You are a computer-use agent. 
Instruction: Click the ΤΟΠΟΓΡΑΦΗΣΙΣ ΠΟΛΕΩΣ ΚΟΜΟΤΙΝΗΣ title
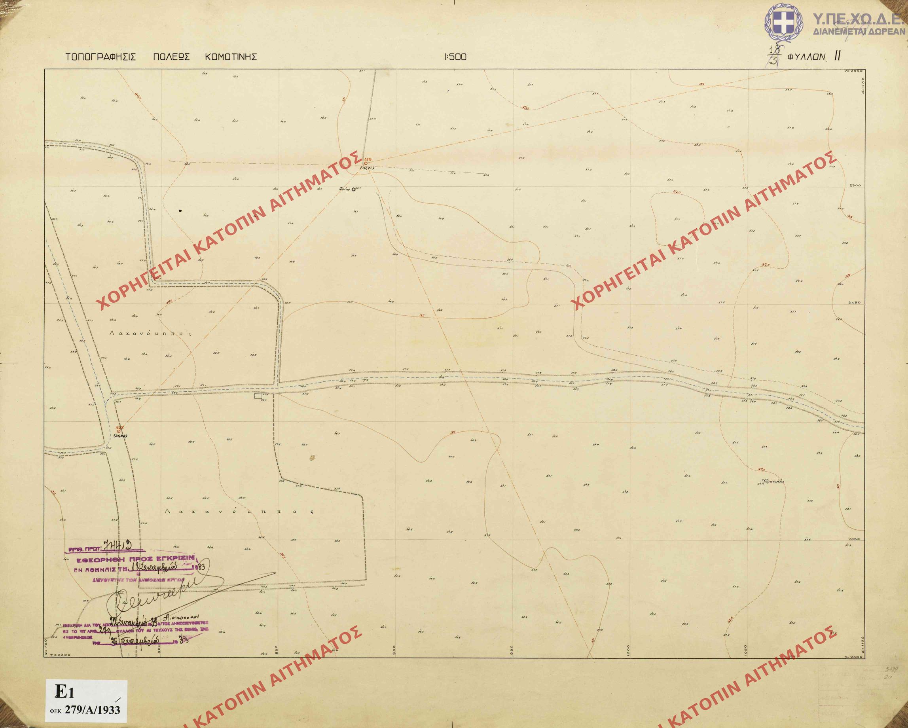click(161, 57)
